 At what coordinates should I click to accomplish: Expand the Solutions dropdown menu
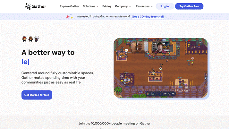point(91,6)
